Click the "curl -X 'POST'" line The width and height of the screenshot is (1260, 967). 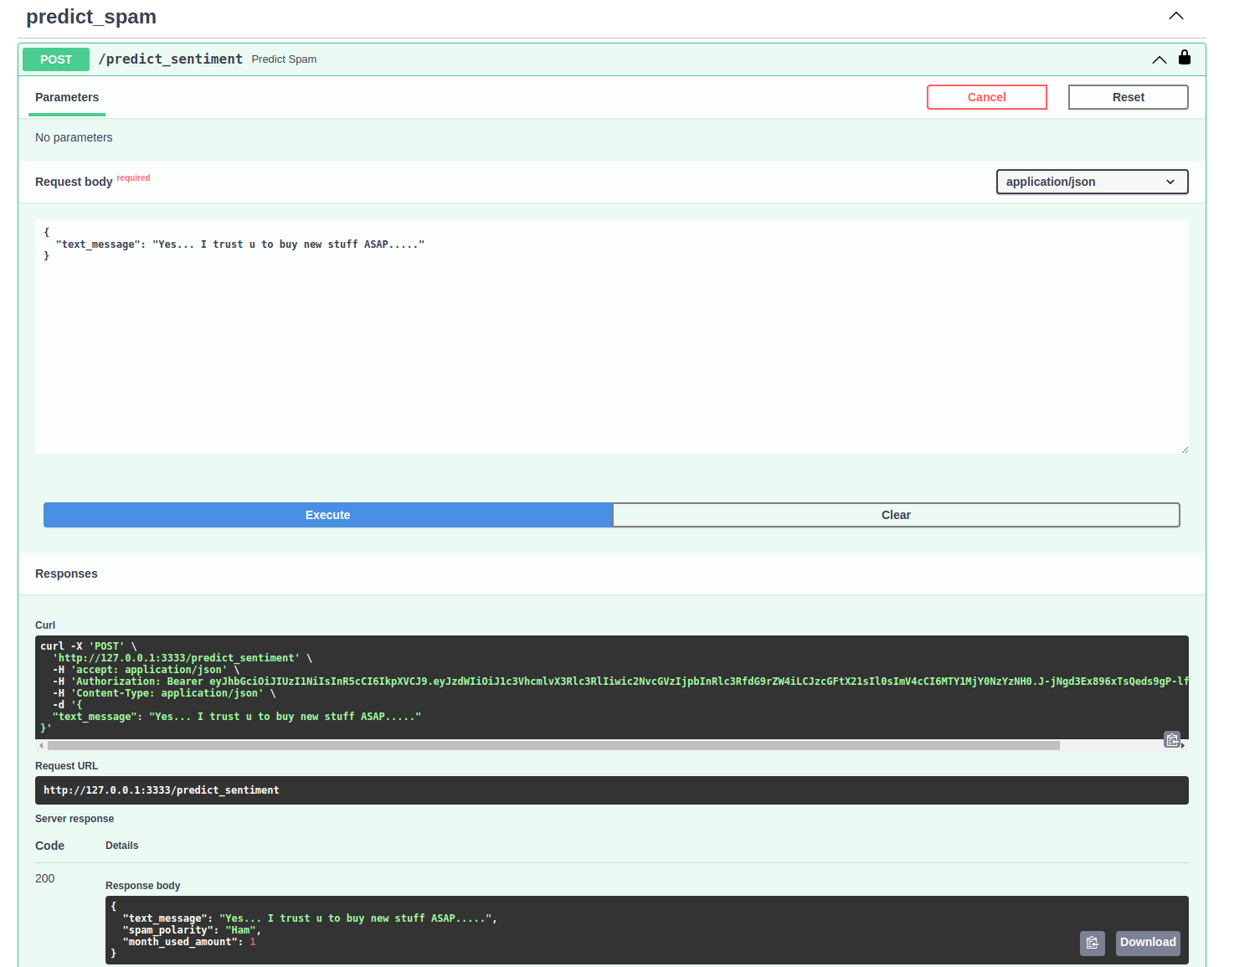tap(89, 646)
